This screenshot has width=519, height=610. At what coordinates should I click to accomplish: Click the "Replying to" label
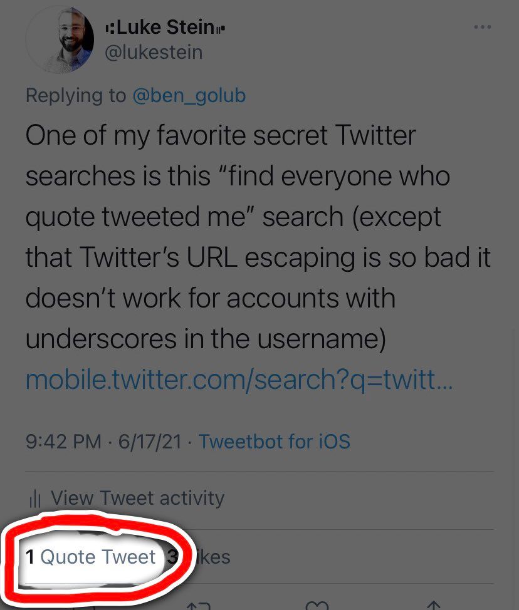tap(76, 96)
